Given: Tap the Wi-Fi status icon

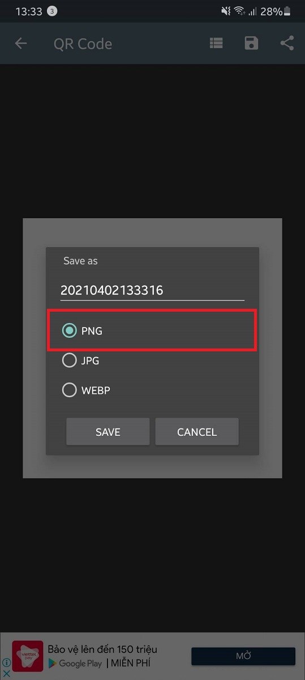Looking at the screenshot, I should coord(239,11).
